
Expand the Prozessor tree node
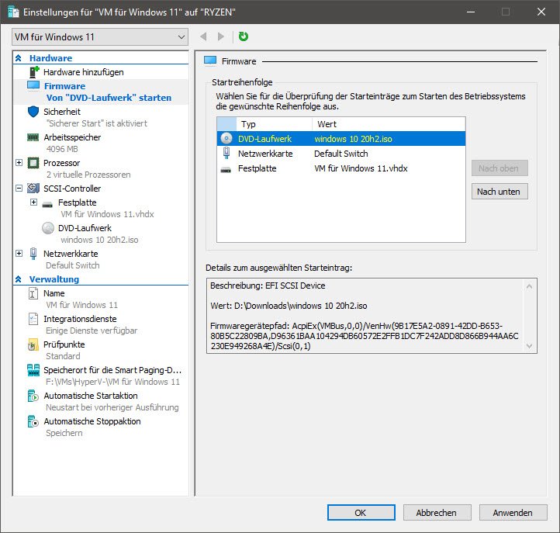(x=19, y=163)
